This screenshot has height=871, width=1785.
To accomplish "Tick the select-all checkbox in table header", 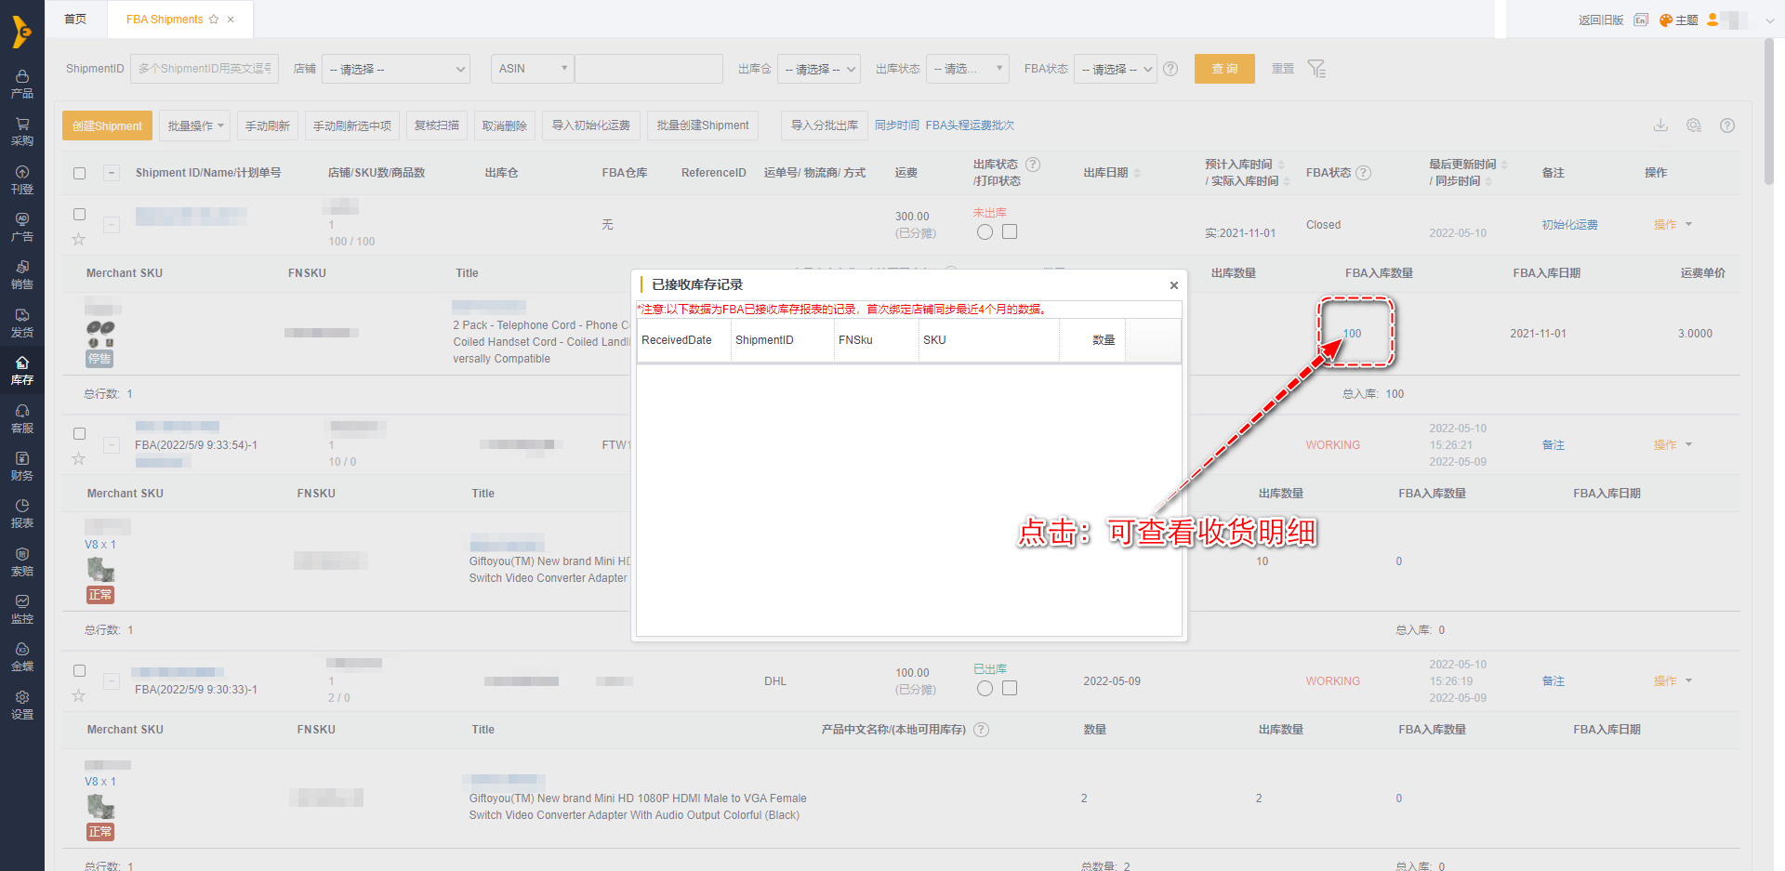I will click(x=80, y=173).
